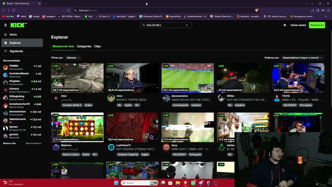Click the Iniciar sesión button
Viewport: 332px width, 187px height.
tap(298, 25)
